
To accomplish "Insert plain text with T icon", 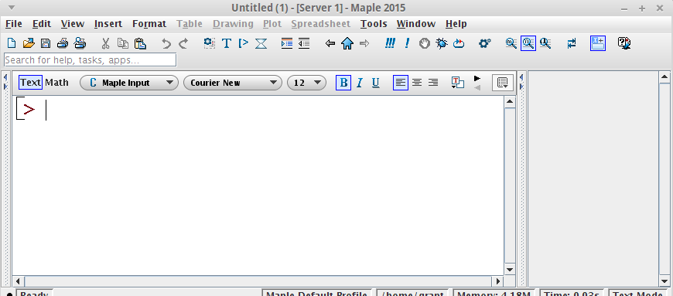I will [227, 43].
